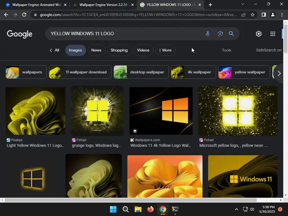Open the 'Windows 11' text logo image

pos(243,176)
